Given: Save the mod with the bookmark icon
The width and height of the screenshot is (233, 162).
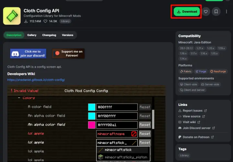Looking at the screenshot, I should point(216,12).
